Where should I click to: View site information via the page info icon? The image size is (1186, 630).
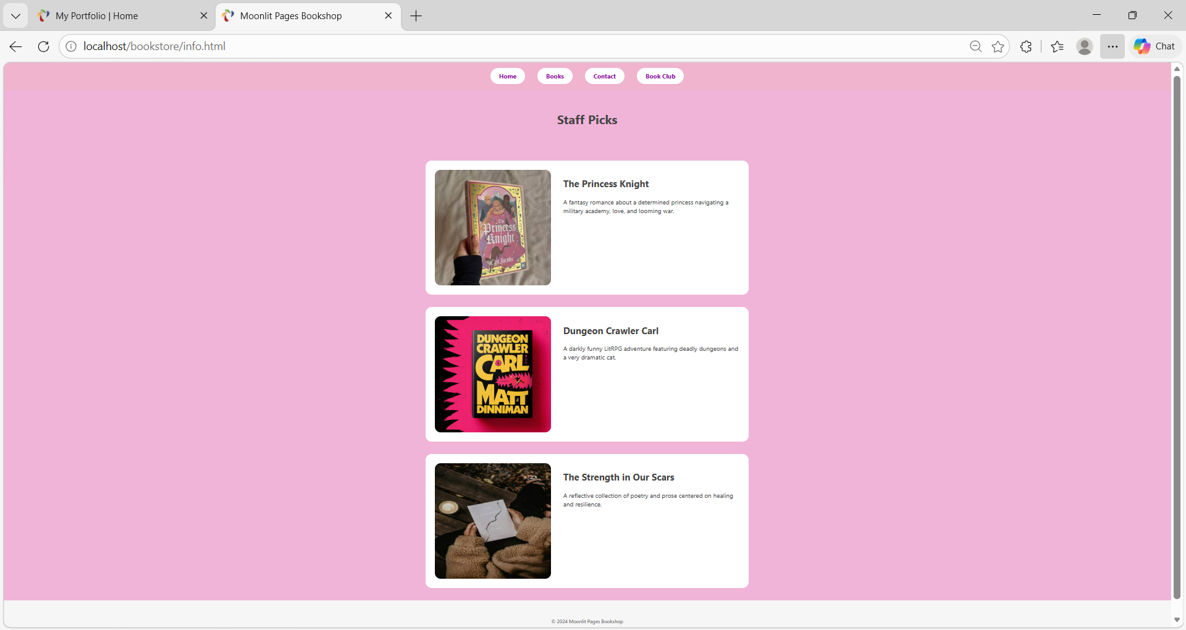click(71, 46)
